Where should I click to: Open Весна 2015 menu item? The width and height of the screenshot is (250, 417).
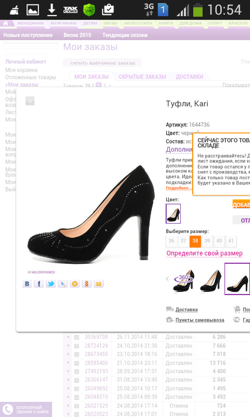click(x=77, y=35)
